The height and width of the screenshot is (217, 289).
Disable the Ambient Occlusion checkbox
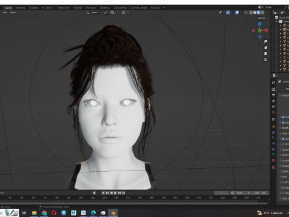click(x=283, y=117)
